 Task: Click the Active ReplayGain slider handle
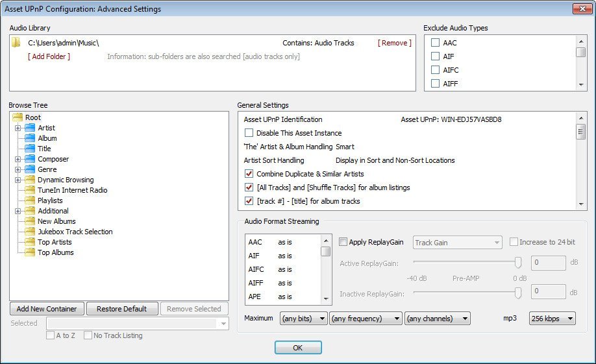(518, 262)
